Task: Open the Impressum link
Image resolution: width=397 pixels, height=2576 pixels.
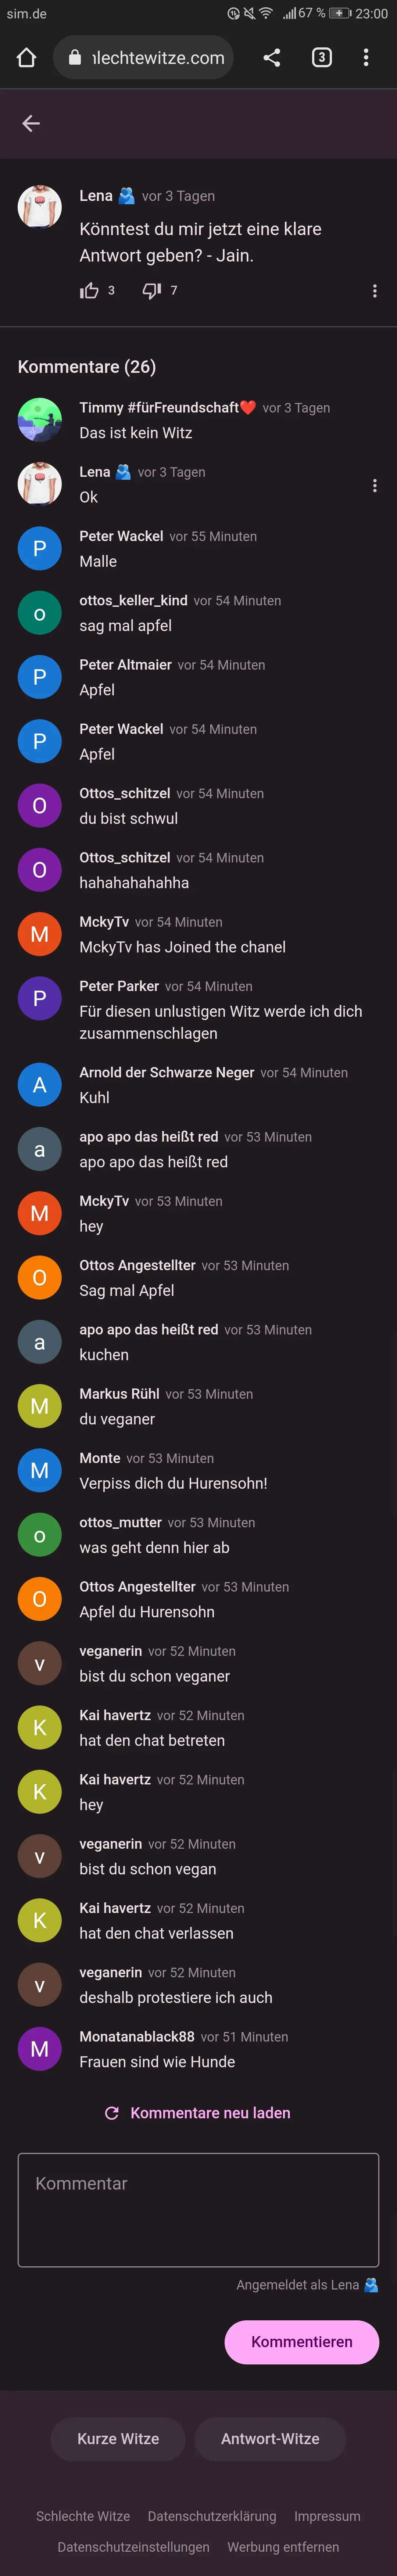Action: (x=327, y=2516)
